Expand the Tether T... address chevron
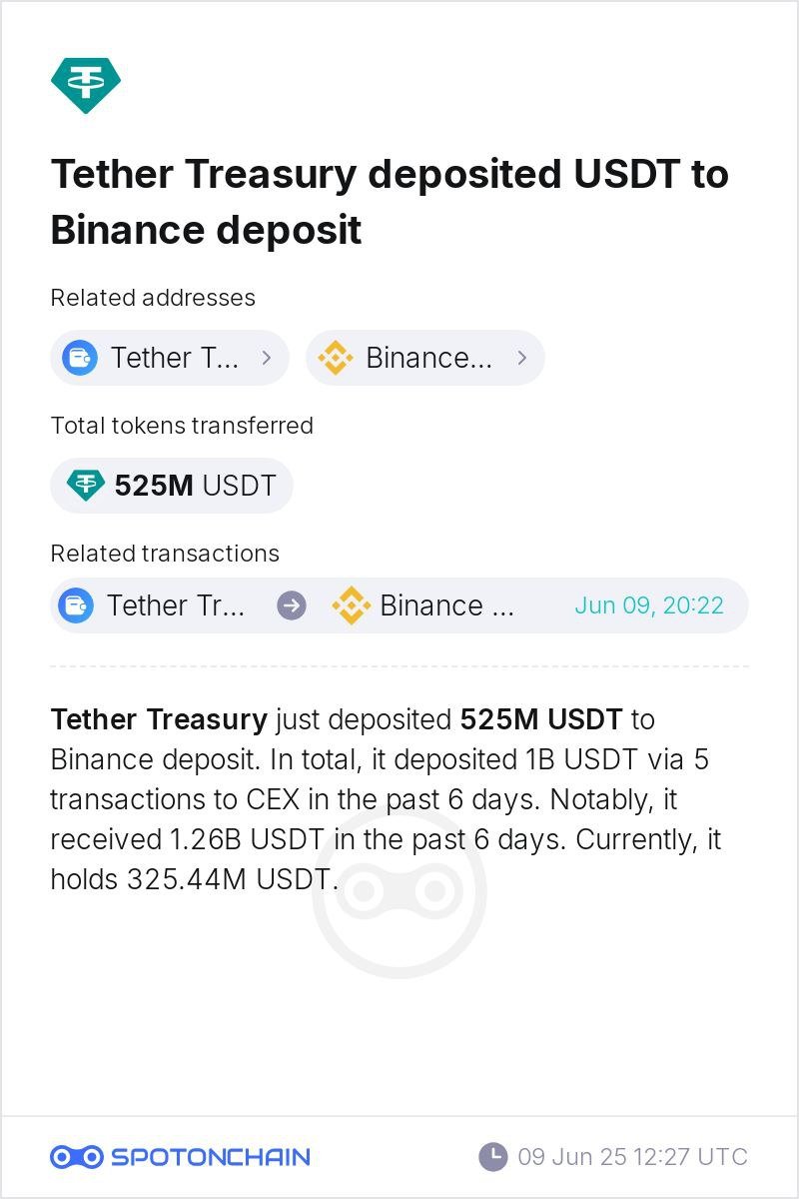The image size is (799, 1199). pos(266,358)
